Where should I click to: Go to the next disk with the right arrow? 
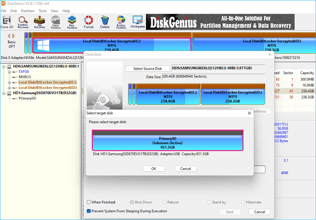[x=14, y=36]
